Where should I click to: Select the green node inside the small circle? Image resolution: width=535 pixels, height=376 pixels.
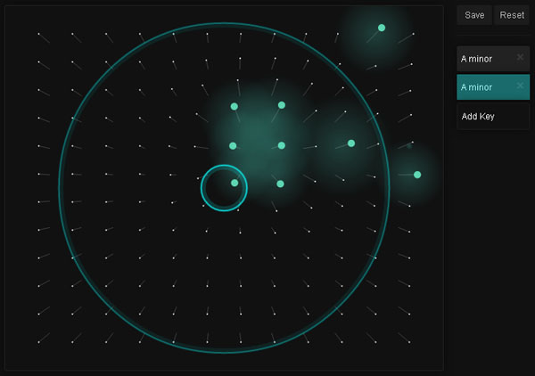235,183
